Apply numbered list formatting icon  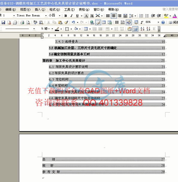click(x=141, y=16)
